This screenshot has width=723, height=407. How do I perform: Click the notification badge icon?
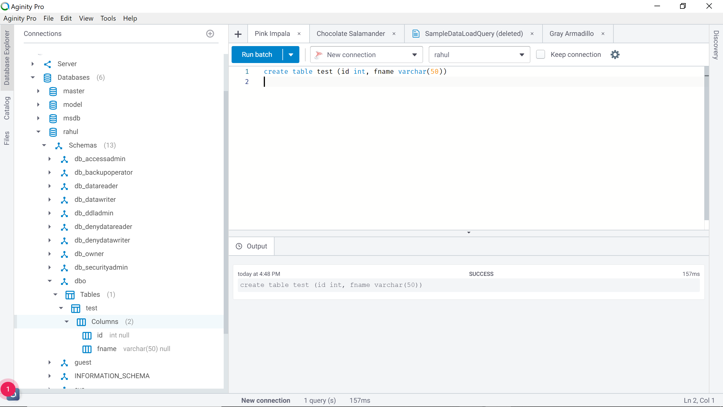(x=8, y=389)
